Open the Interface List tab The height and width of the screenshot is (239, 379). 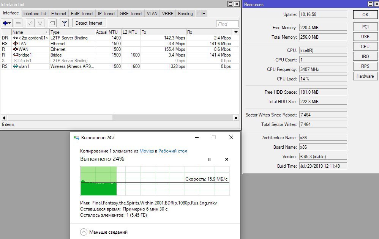[x=35, y=14]
